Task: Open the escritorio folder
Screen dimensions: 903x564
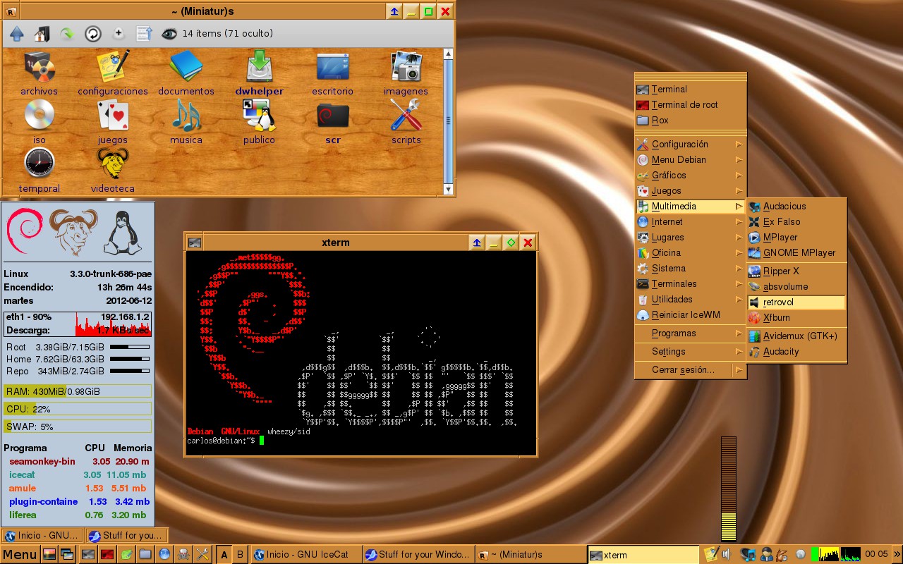Action: pos(333,73)
